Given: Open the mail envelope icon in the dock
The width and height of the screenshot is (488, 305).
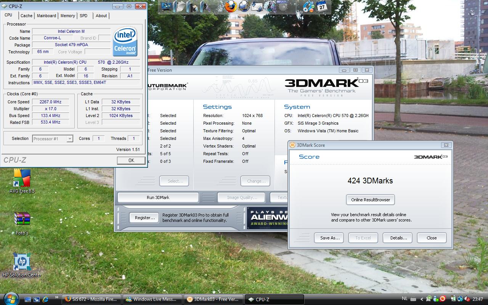Looking at the screenshot, I should 257,6.
